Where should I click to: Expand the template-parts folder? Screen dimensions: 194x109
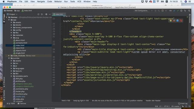pyautogui.click(x=12, y=76)
